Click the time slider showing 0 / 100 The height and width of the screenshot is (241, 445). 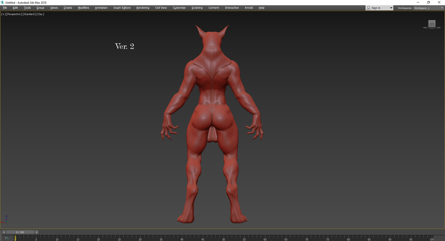[x=20, y=232]
